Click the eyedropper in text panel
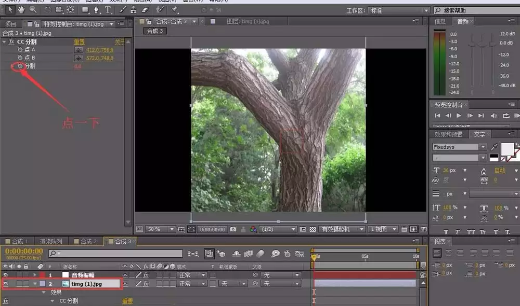 [x=494, y=147]
